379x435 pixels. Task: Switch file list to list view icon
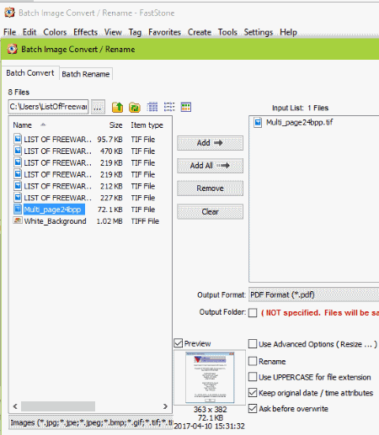click(169, 107)
